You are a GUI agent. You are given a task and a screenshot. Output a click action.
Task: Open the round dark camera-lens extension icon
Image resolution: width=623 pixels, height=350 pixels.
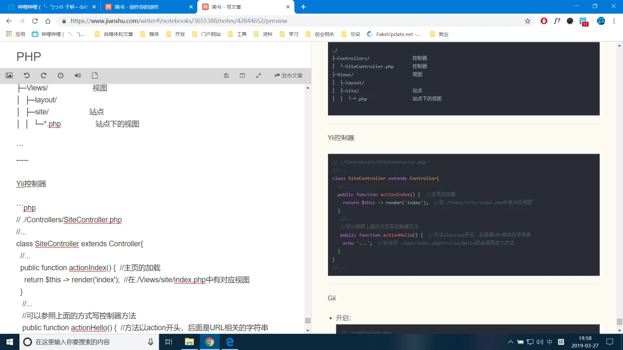pos(570,21)
